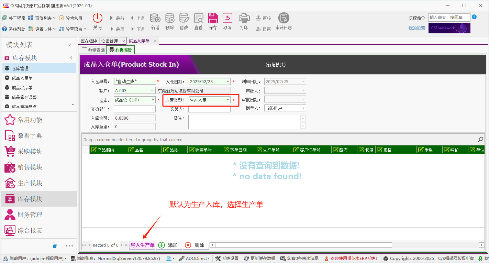489x263 pixels.
Task: Open the 综合报表 section
Action: [39, 231]
